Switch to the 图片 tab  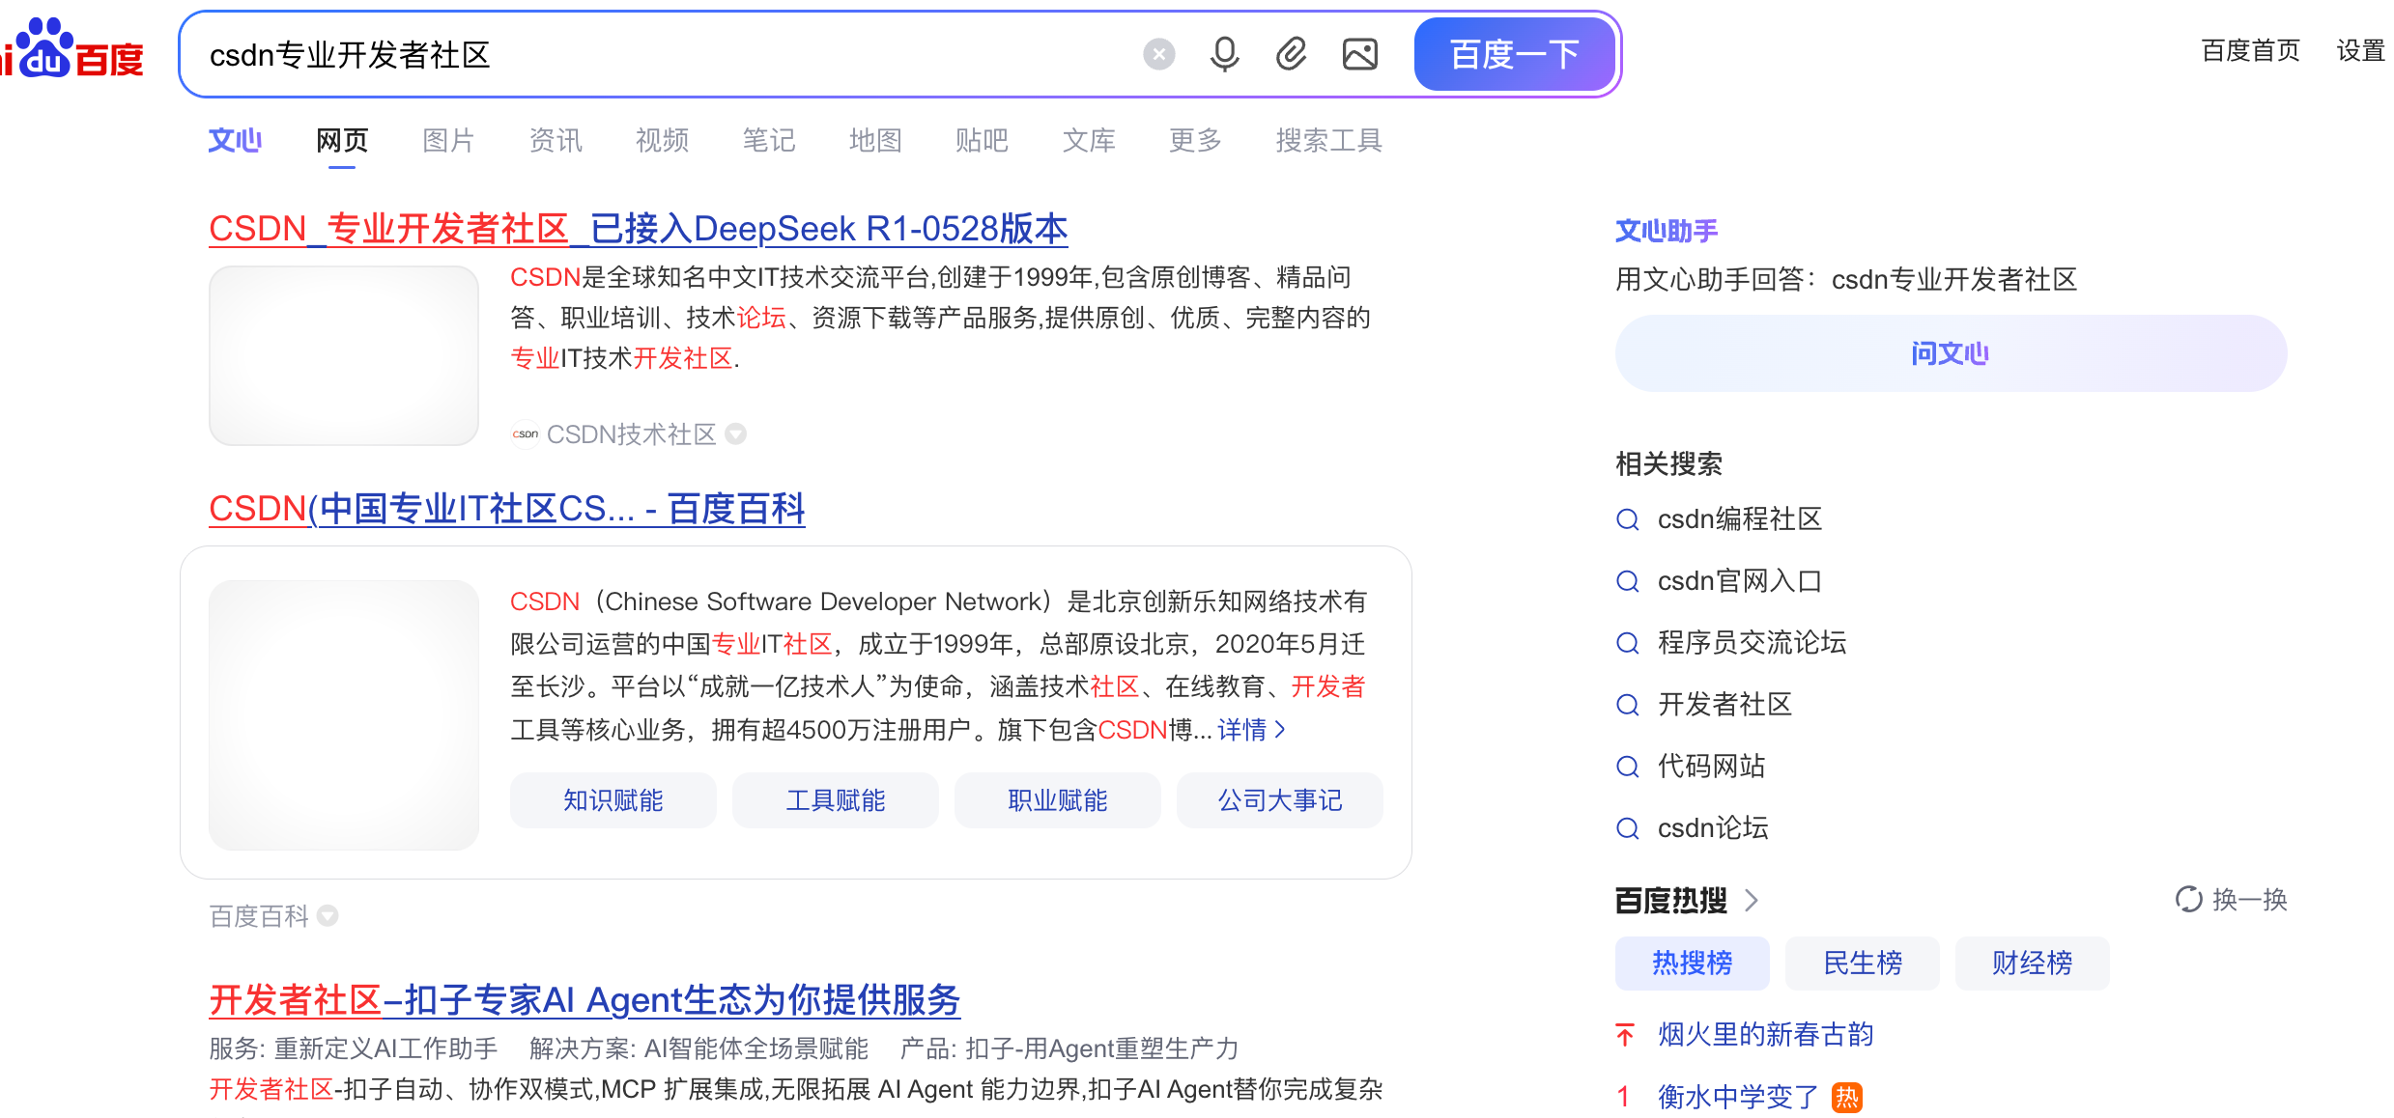pos(448,141)
